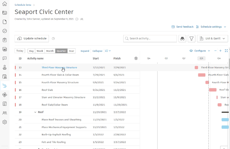Zoom out Gantt with minus icon

pyautogui.click(x=215, y=51)
